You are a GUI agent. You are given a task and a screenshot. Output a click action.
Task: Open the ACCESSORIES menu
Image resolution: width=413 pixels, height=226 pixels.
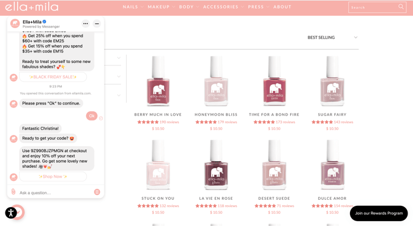point(223,7)
